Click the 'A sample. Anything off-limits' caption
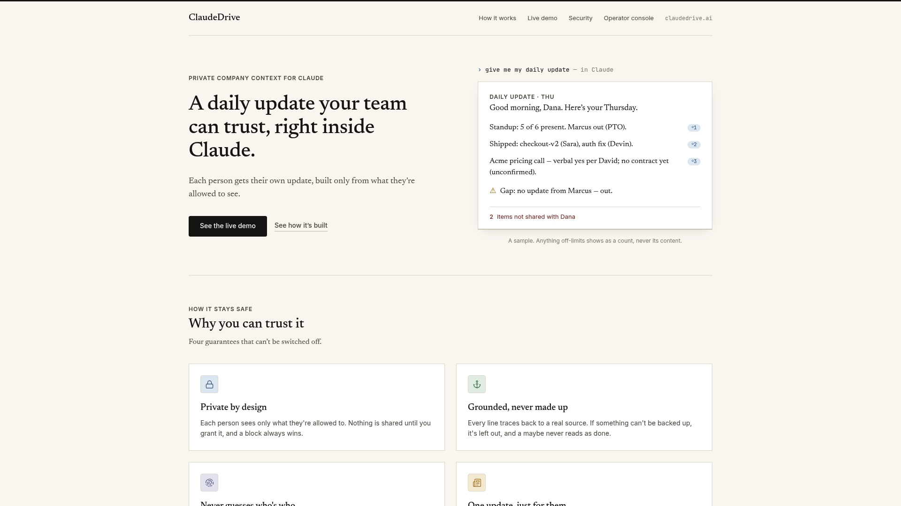The image size is (901, 506). (595, 241)
